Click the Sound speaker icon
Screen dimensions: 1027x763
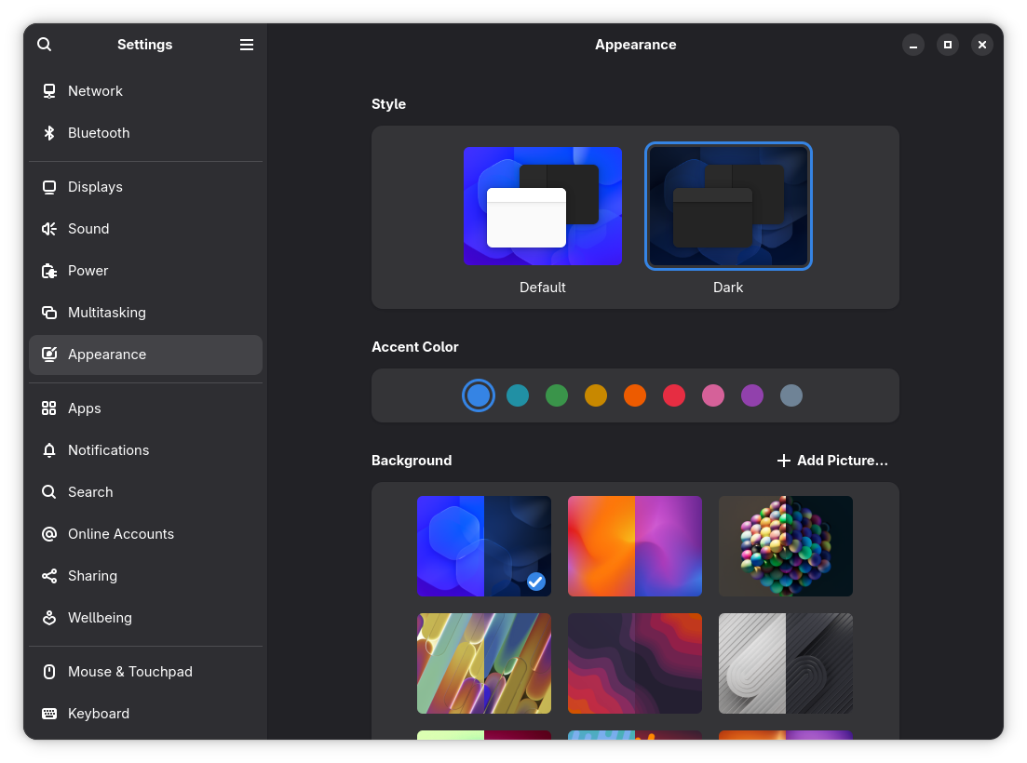[x=49, y=229]
